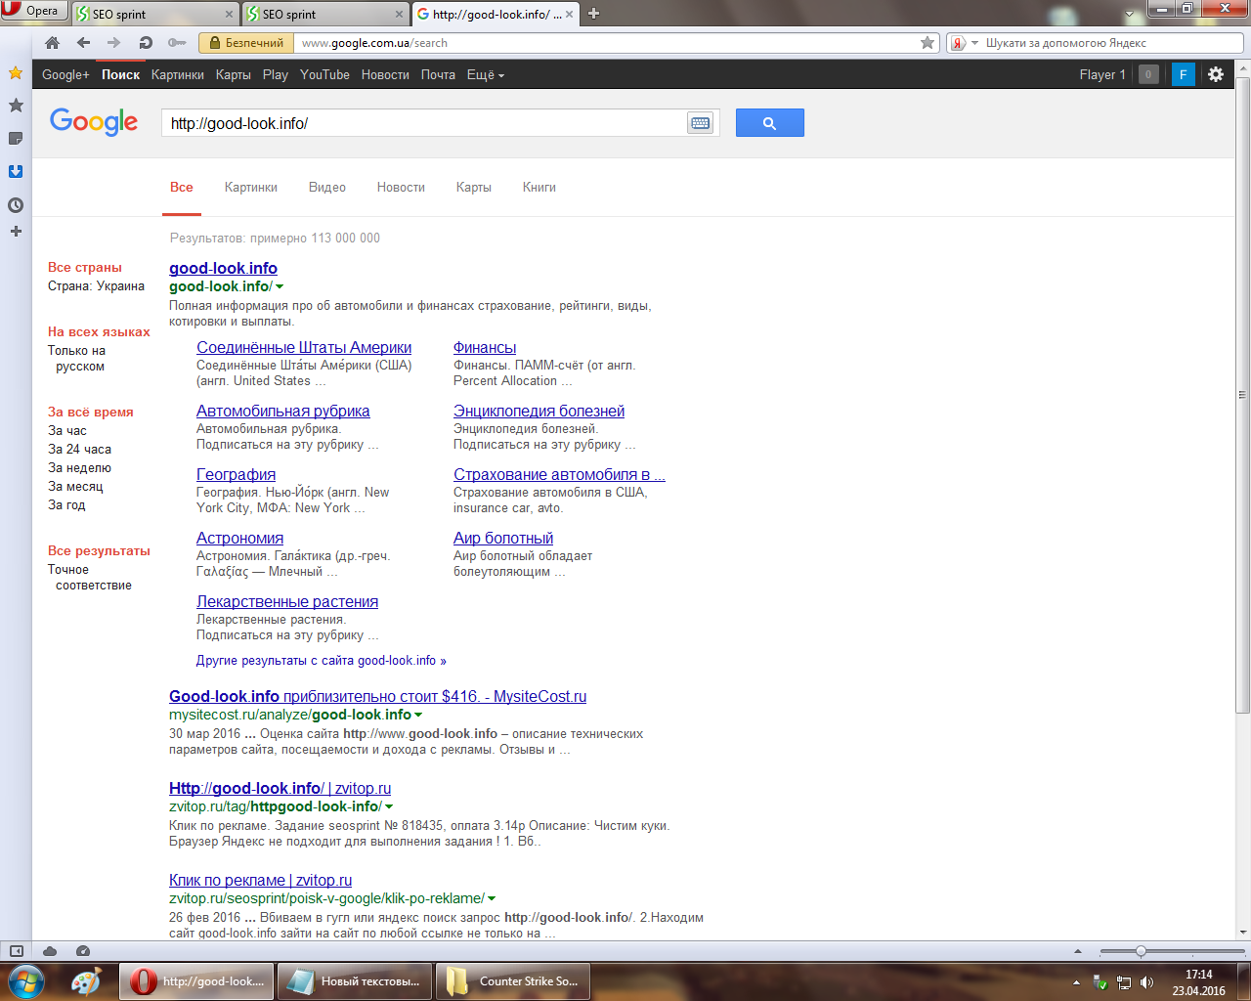Open 'Картинки' in the search results tabs row

tap(251, 188)
